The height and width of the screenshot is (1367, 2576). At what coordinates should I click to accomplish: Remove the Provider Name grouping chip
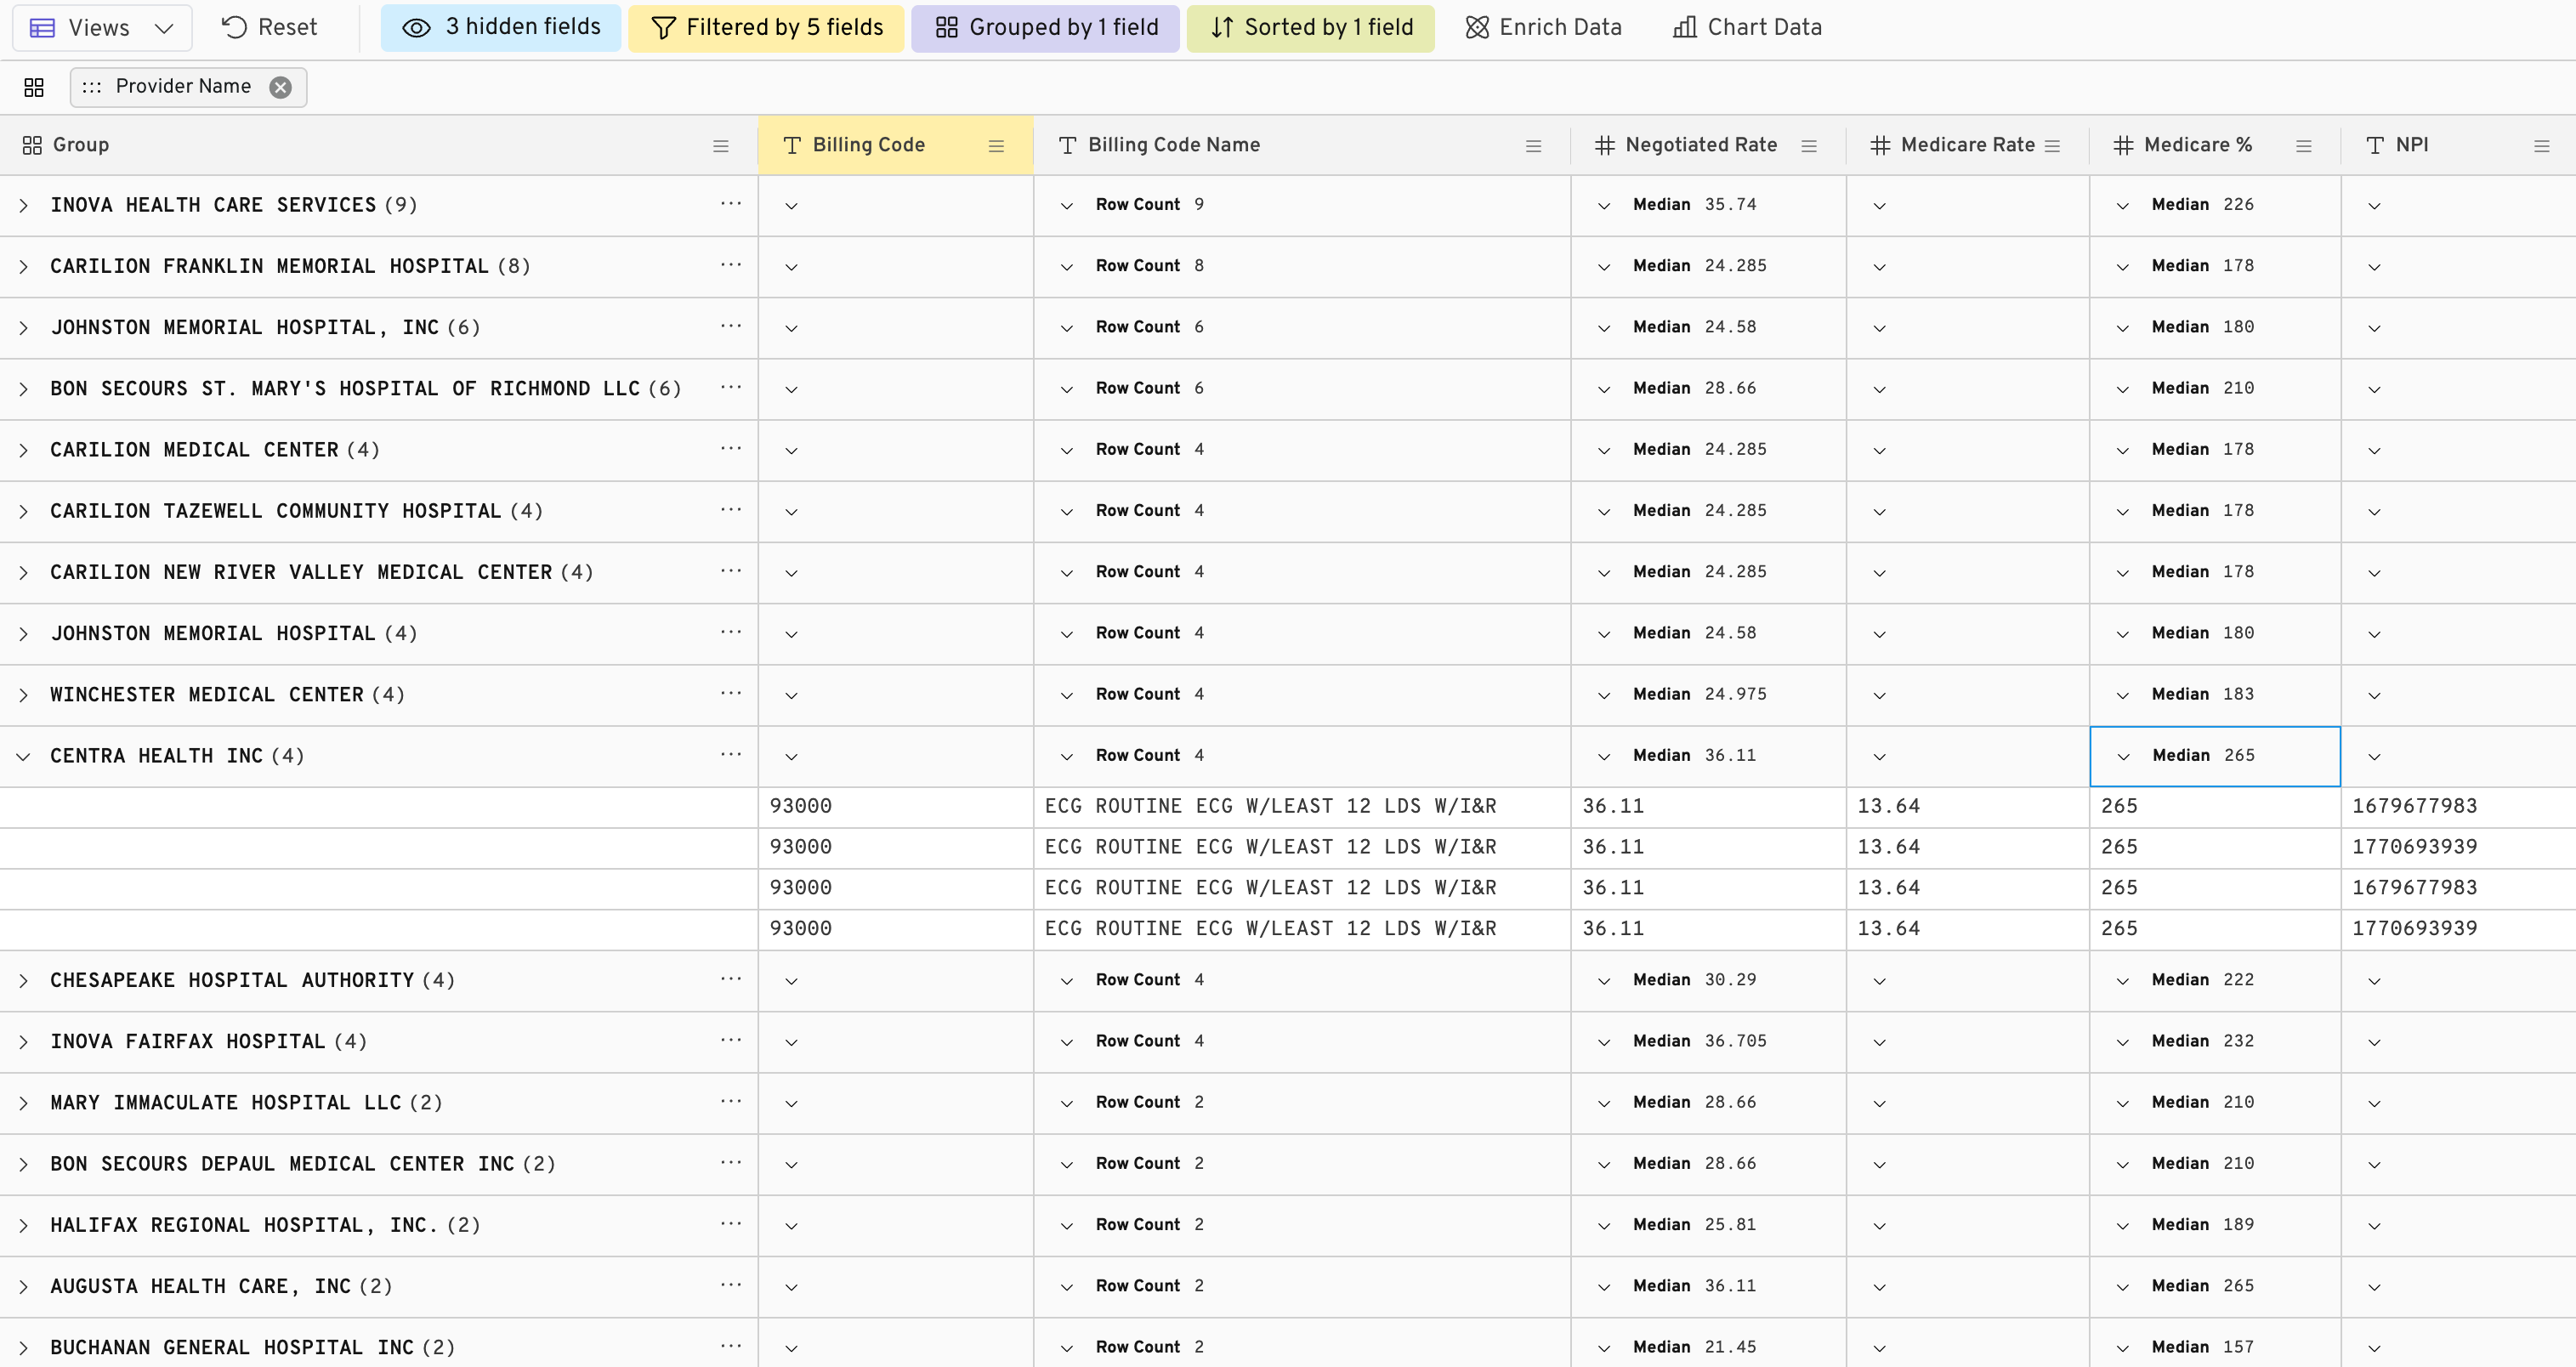(x=281, y=87)
